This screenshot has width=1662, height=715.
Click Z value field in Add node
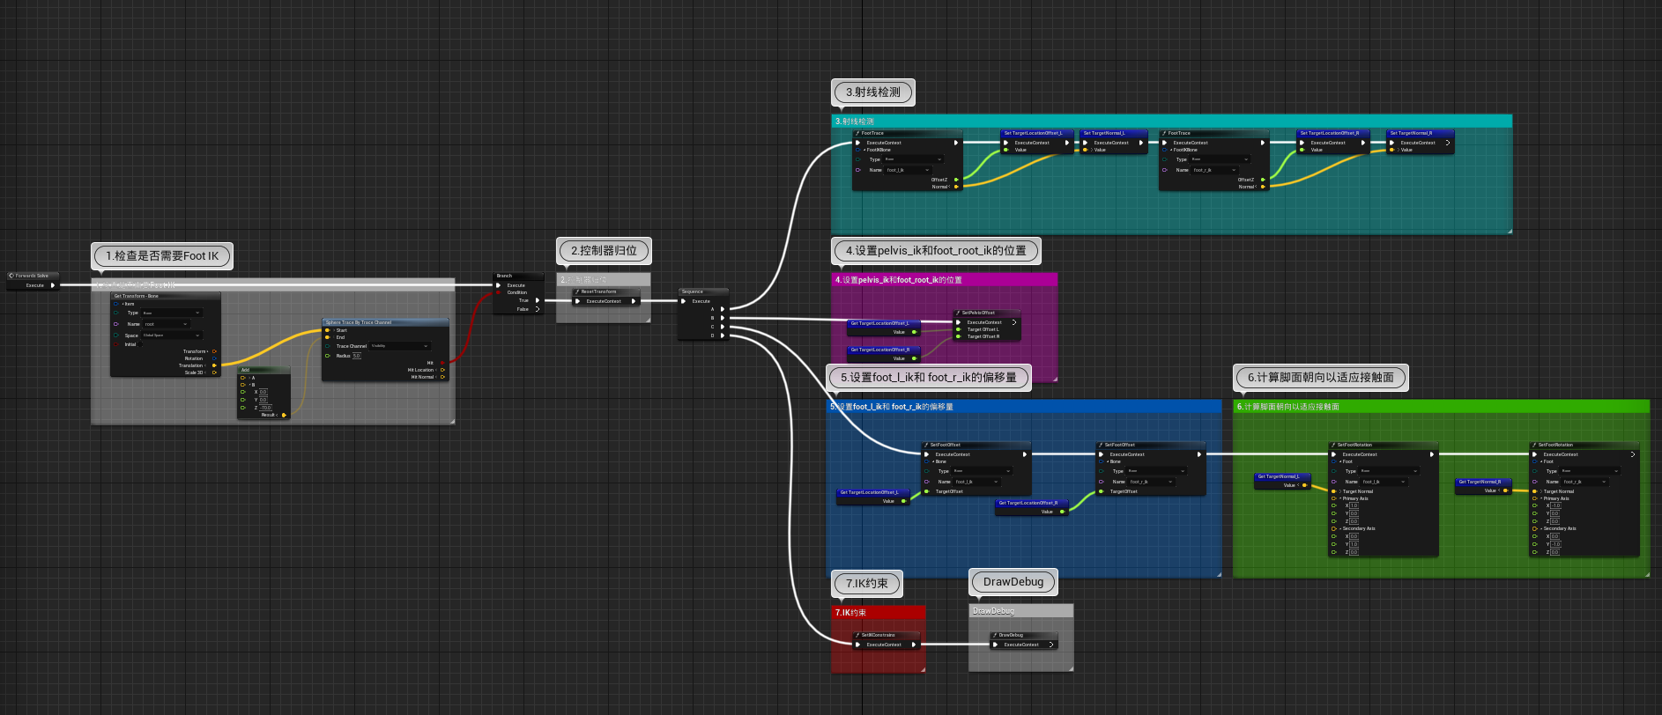click(265, 408)
